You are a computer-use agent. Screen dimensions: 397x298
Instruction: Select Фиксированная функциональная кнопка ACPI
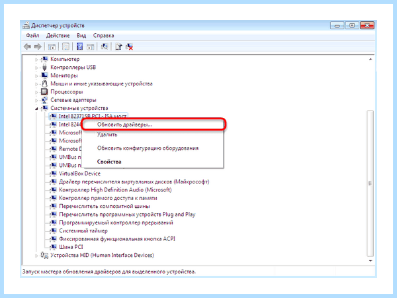117,238
